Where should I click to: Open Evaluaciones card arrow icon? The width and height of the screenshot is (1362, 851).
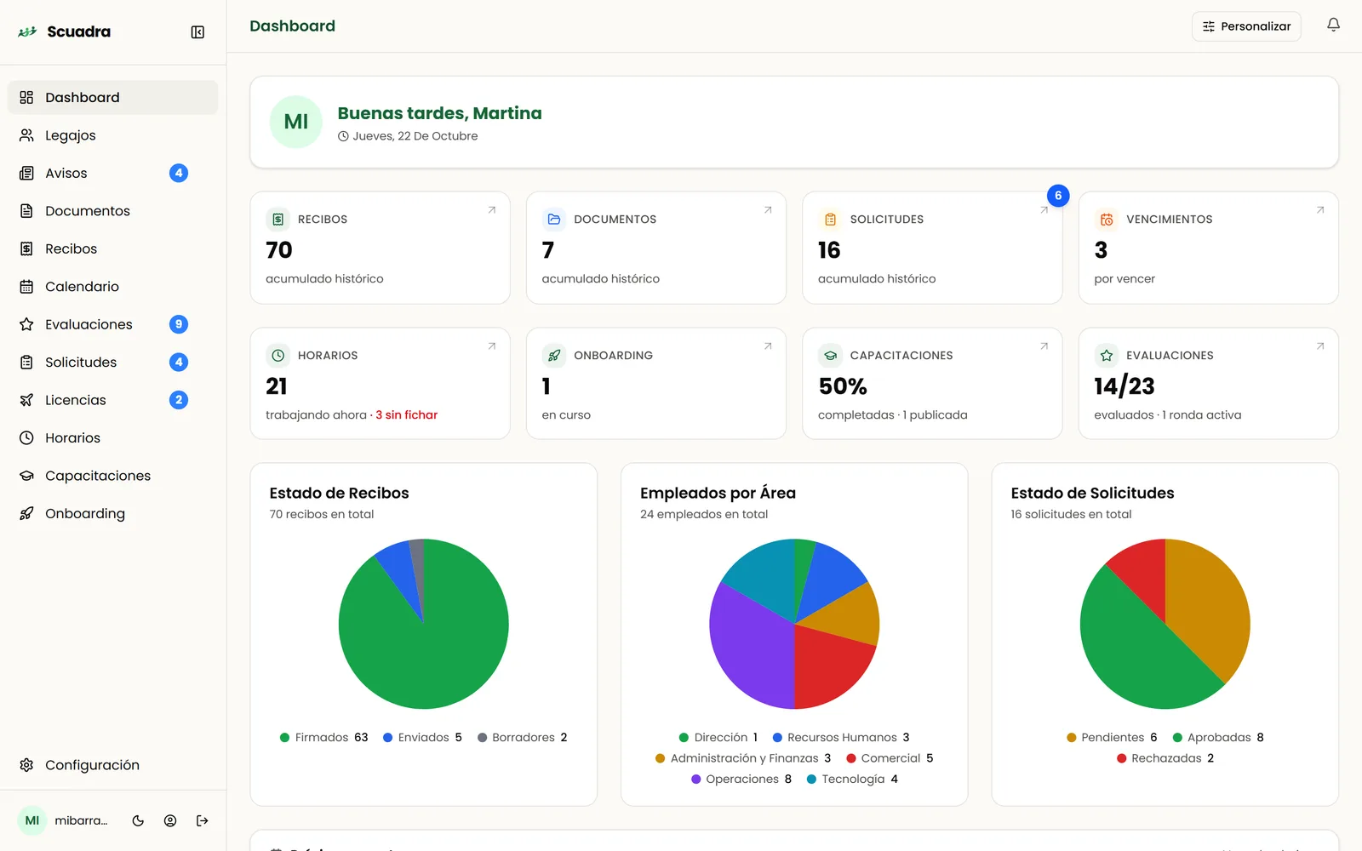tap(1320, 346)
